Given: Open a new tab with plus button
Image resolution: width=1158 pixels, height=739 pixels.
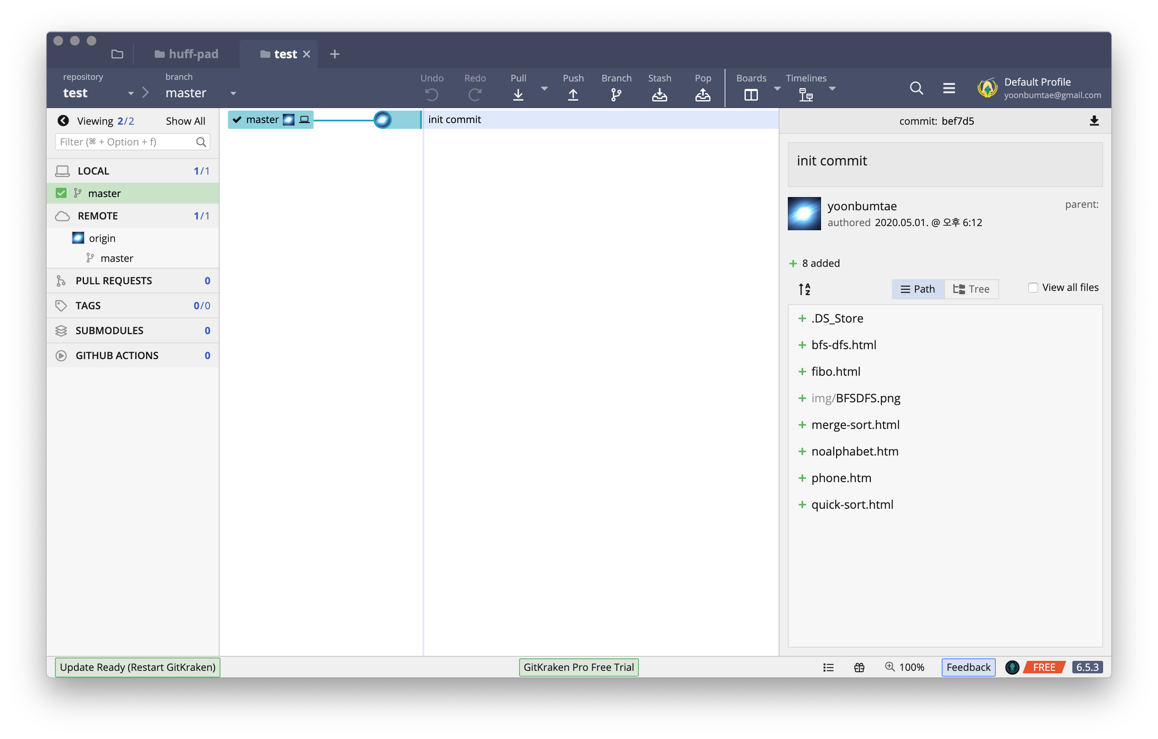Looking at the screenshot, I should click(335, 54).
